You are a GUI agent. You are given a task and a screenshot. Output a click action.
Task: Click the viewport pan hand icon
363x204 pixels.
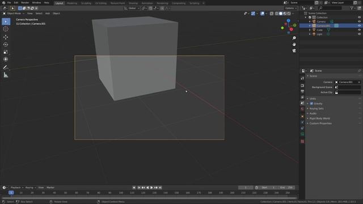coord(294,44)
